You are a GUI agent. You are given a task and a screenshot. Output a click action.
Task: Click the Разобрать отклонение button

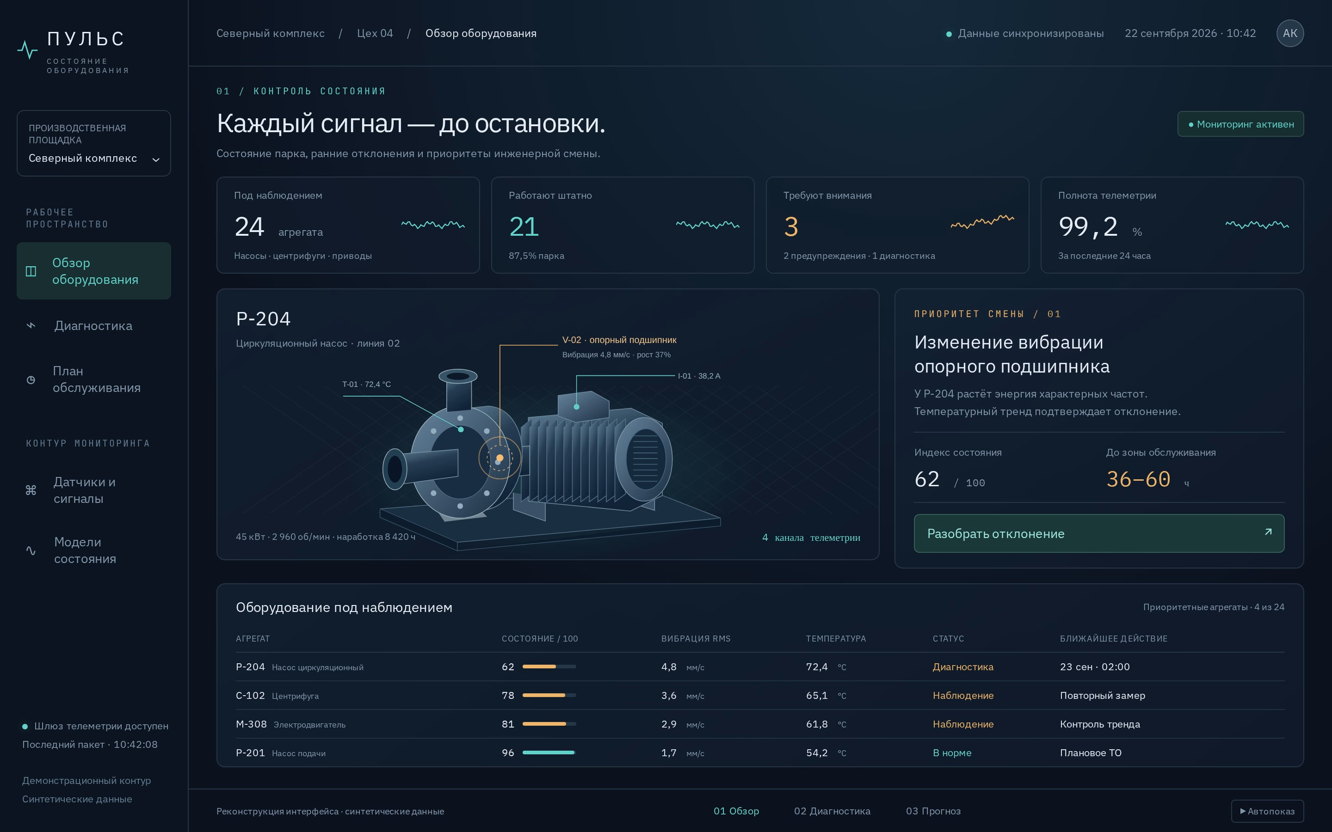[1098, 533]
